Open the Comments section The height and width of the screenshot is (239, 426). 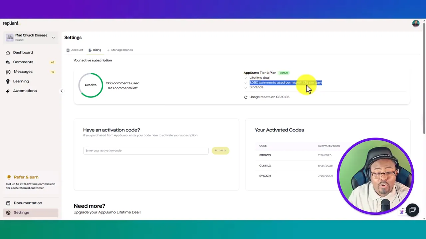(23, 62)
